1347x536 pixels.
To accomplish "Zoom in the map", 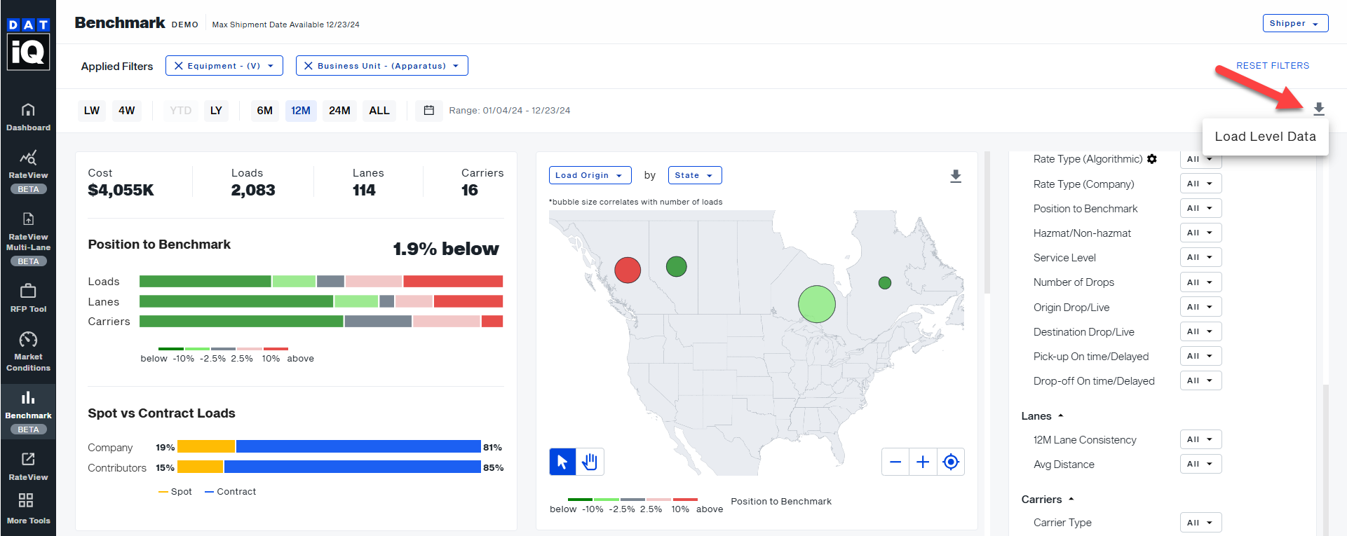I will pyautogui.click(x=923, y=462).
